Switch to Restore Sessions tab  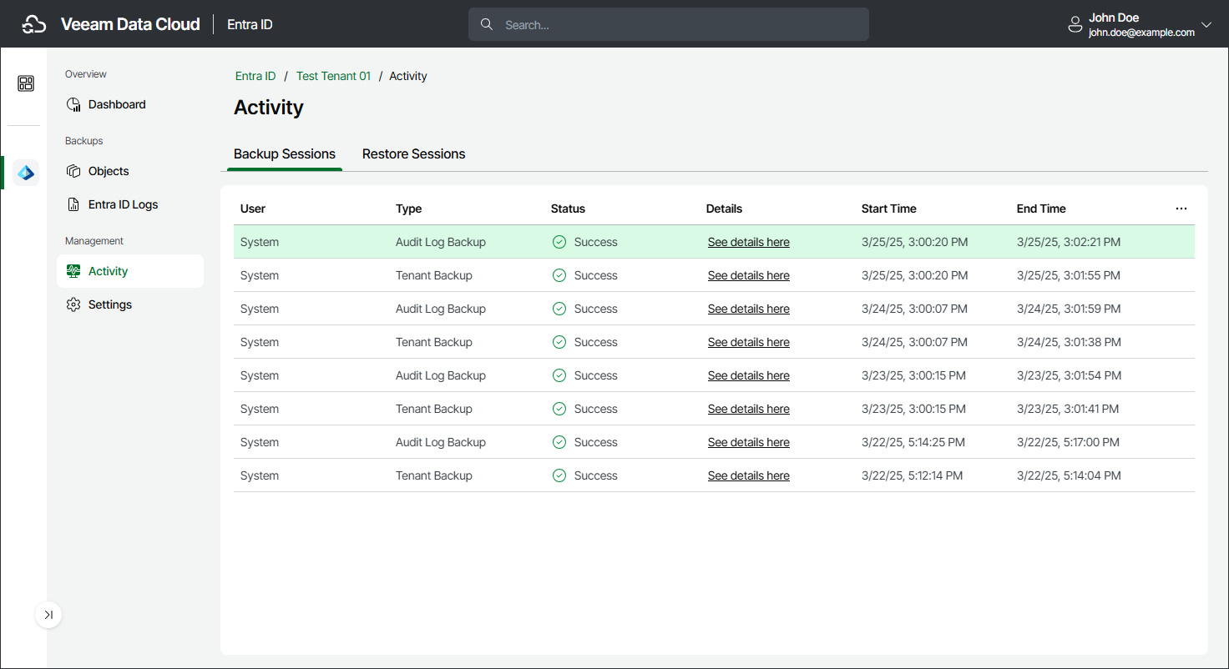(x=414, y=154)
